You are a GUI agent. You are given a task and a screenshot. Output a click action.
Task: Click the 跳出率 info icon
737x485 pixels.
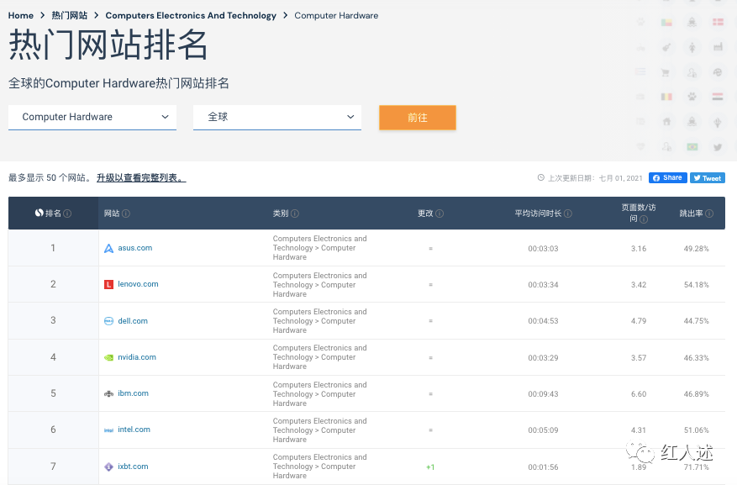[709, 213]
